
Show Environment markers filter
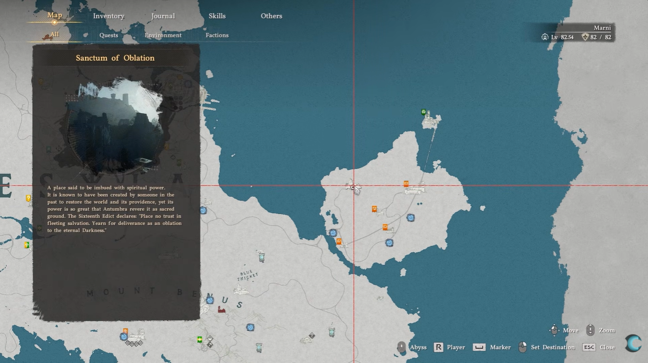coord(163,35)
